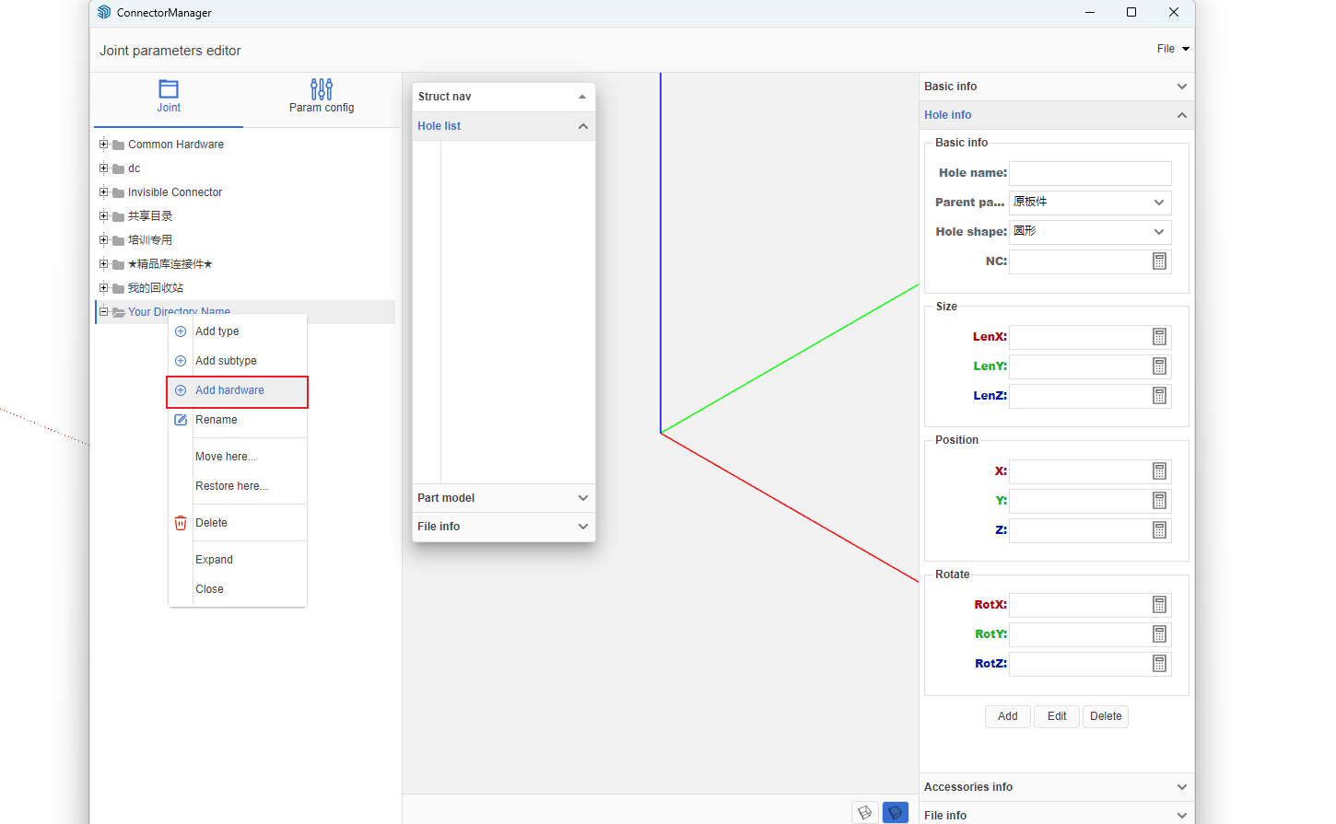This screenshot has height=824, width=1336.
Task: Choose Add hardware from context menu
Action: point(229,390)
